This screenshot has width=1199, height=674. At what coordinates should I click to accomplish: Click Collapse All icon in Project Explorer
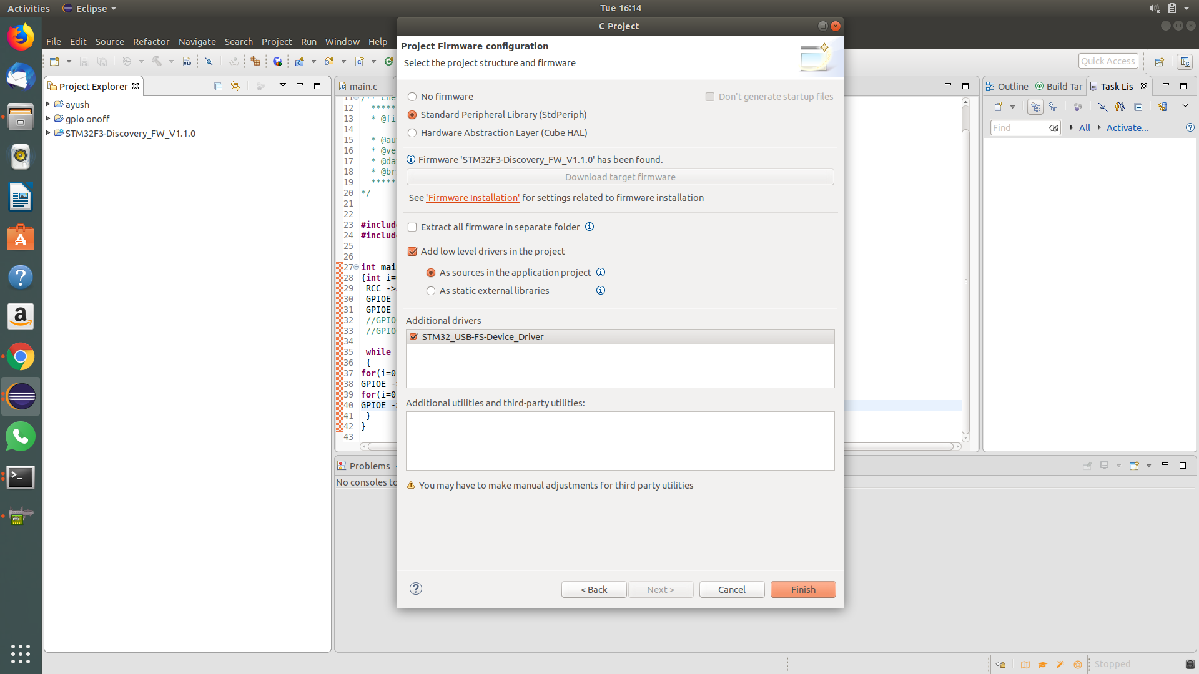click(218, 86)
